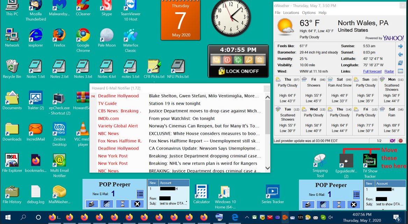The width and height of the screenshot is (408, 224).
Task: Select the Series Tracker desktop icon
Action: pyautogui.click(x=272, y=192)
